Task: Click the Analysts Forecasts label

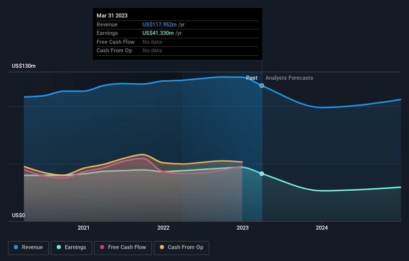Action: [289, 78]
